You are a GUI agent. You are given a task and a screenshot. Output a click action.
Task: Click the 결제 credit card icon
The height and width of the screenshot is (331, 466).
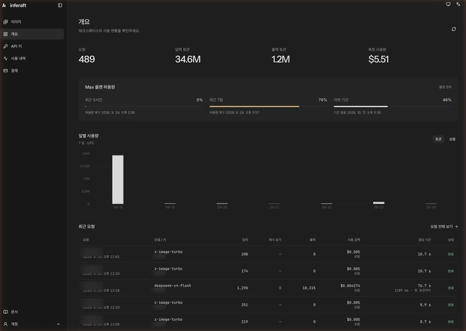point(5,70)
